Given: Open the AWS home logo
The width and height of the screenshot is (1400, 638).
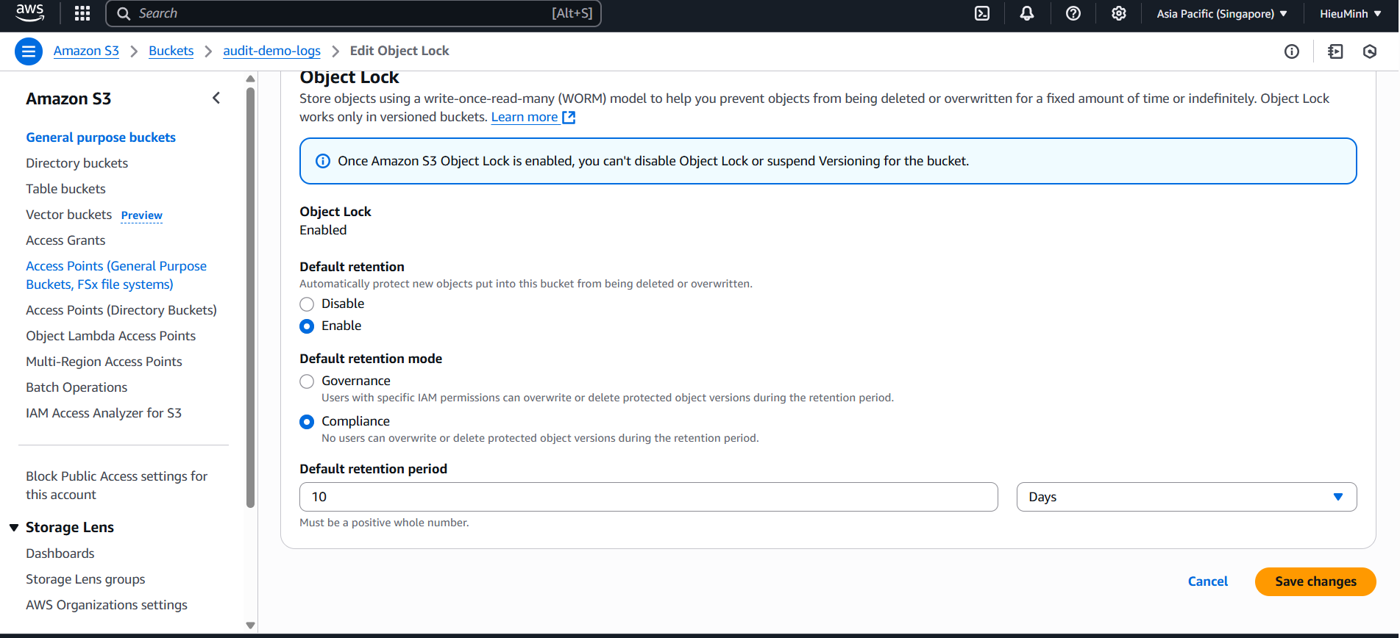Looking at the screenshot, I should [29, 12].
